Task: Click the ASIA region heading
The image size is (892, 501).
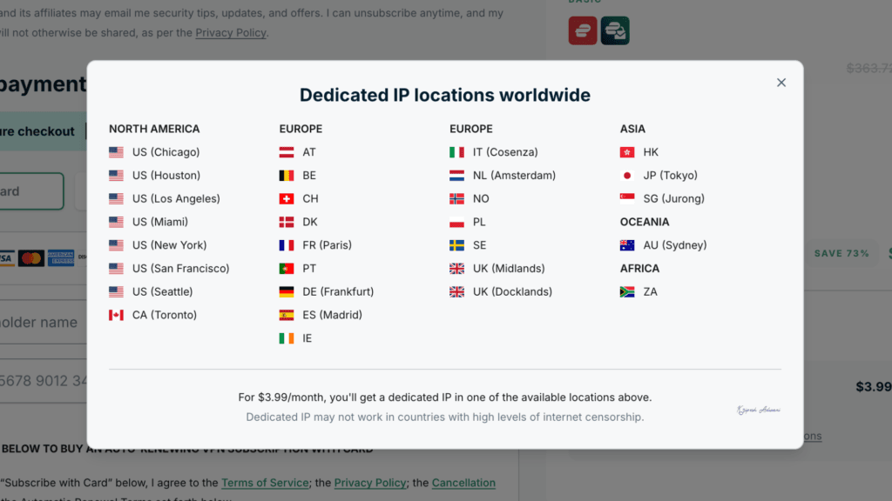Action: (632, 129)
